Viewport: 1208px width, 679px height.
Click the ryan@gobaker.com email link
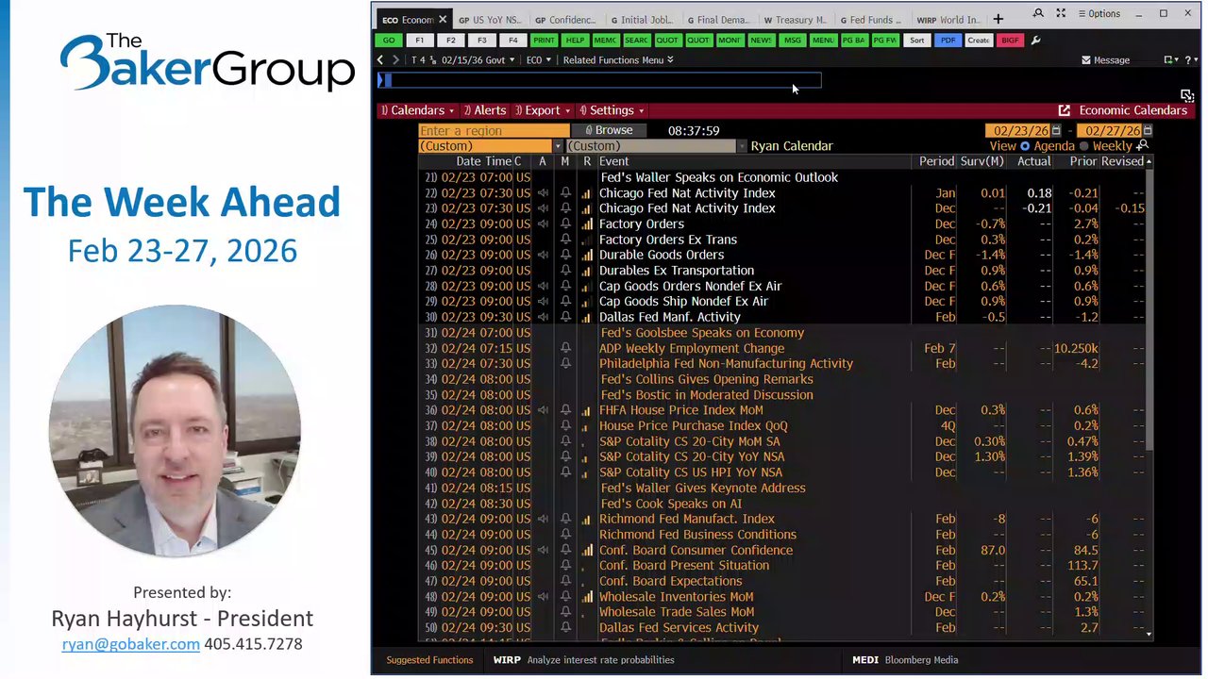(x=130, y=644)
